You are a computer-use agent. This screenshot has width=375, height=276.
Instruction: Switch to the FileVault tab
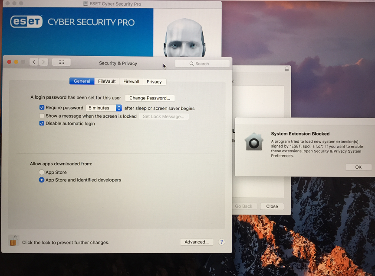pyautogui.click(x=107, y=81)
